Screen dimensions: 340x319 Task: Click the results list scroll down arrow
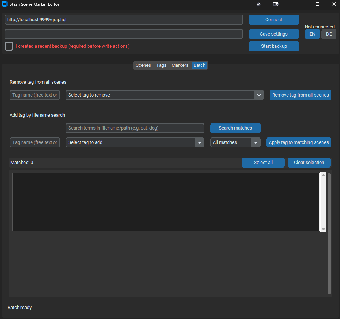(x=323, y=229)
